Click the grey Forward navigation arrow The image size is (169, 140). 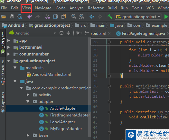pyautogui.click(x=100, y=17)
